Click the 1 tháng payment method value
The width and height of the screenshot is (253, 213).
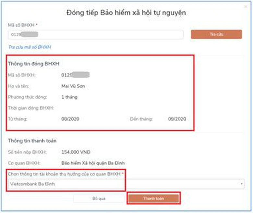(x=69, y=97)
